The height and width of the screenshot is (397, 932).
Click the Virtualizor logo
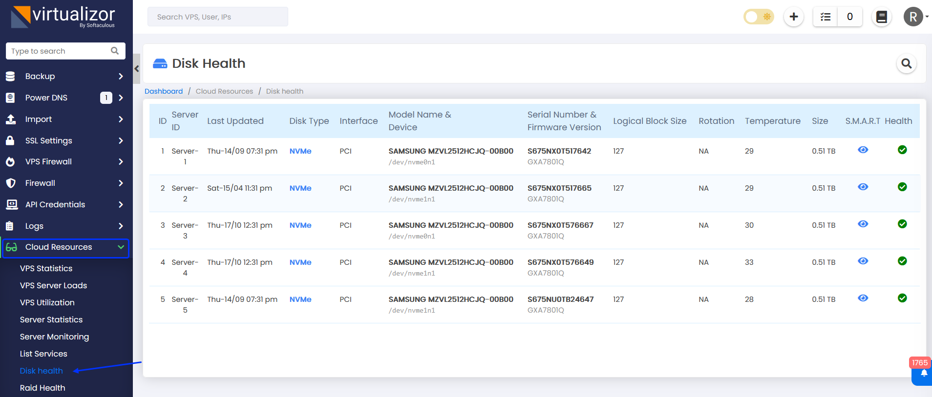tap(63, 17)
